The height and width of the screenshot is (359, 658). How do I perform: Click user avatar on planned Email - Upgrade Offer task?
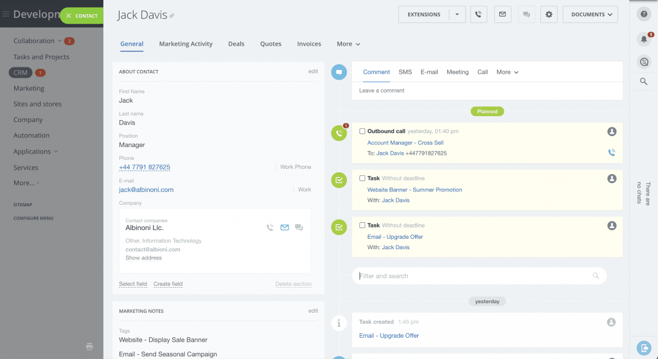pos(612,225)
